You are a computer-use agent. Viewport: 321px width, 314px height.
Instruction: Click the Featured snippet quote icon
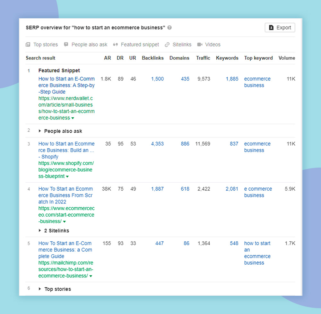(x=116, y=45)
